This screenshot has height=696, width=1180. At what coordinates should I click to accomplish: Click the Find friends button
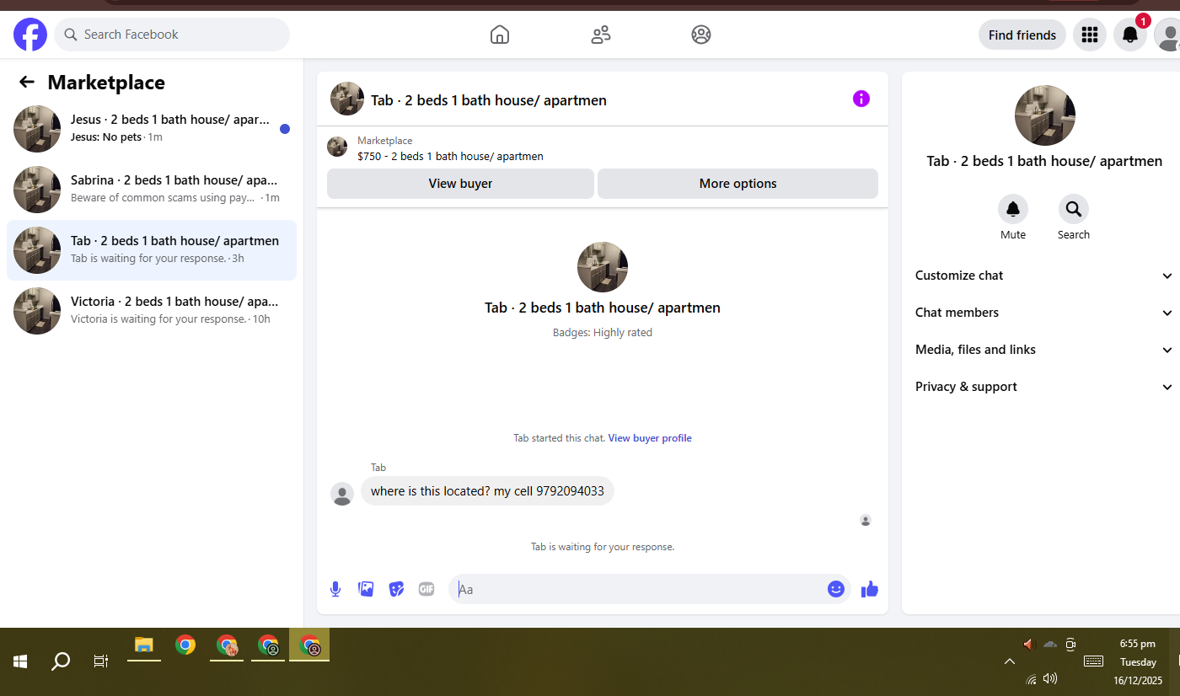[x=1022, y=35]
